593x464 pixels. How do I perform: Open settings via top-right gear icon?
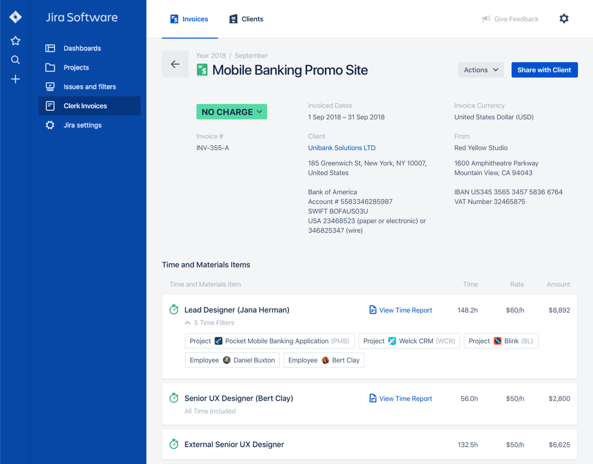pyautogui.click(x=564, y=18)
